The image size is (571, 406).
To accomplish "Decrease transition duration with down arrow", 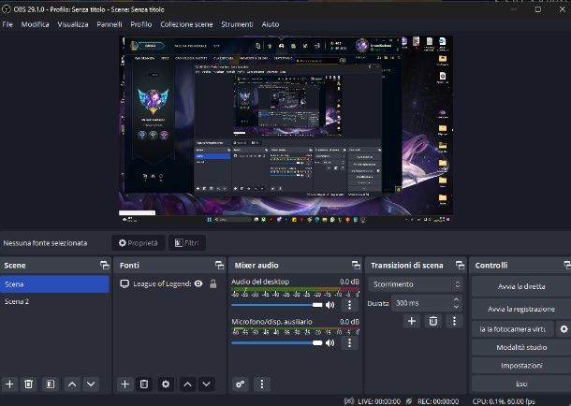I will (x=457, y=307).
